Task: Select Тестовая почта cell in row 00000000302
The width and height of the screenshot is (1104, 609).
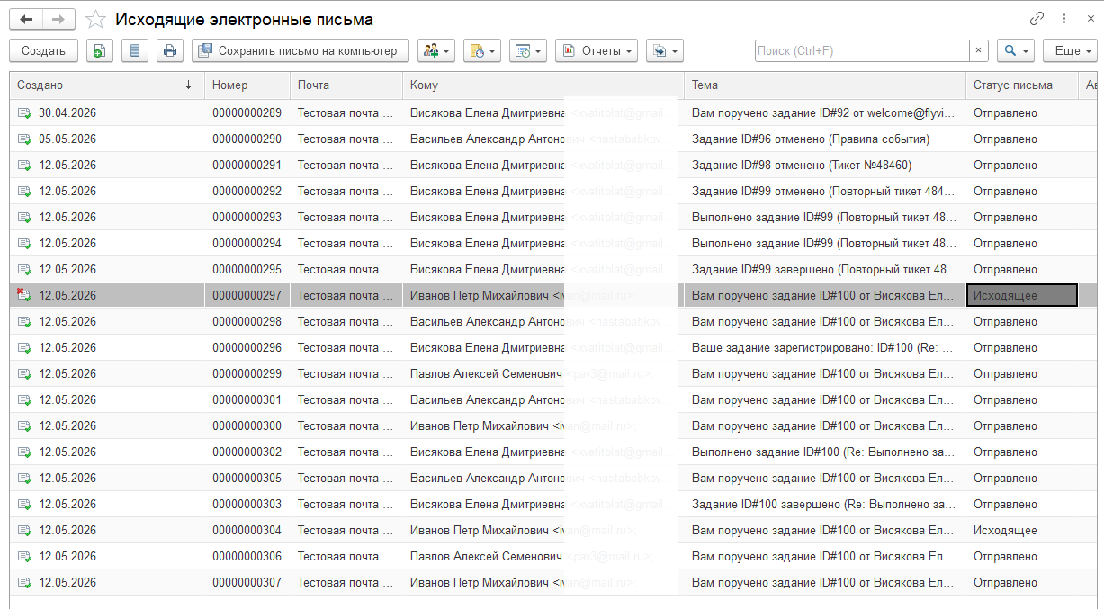Action: [x=346, y=452]
